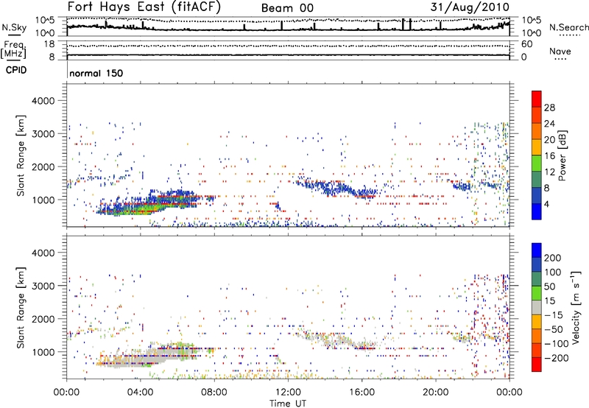Click the 'Velocity [m s-1]' colorbar label

click(576, 307)
